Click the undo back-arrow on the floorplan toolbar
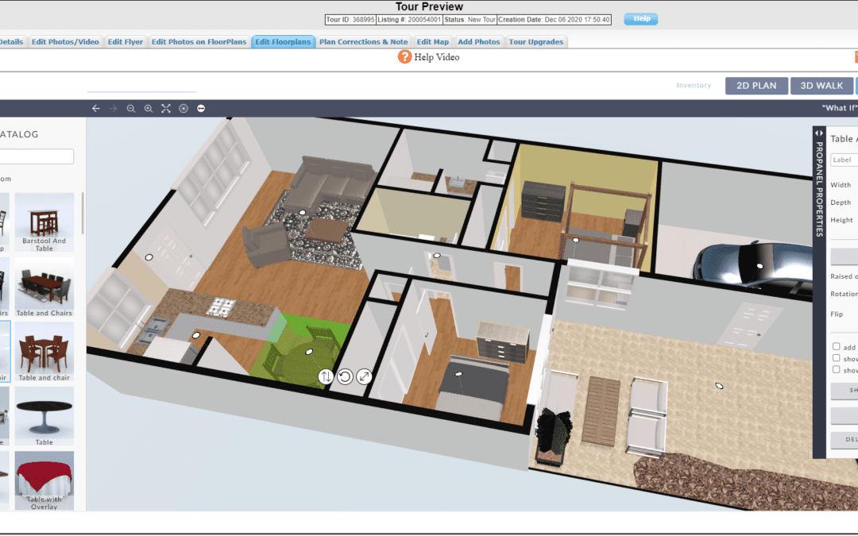This screenshot has width=858, height=536. point(95,109)
